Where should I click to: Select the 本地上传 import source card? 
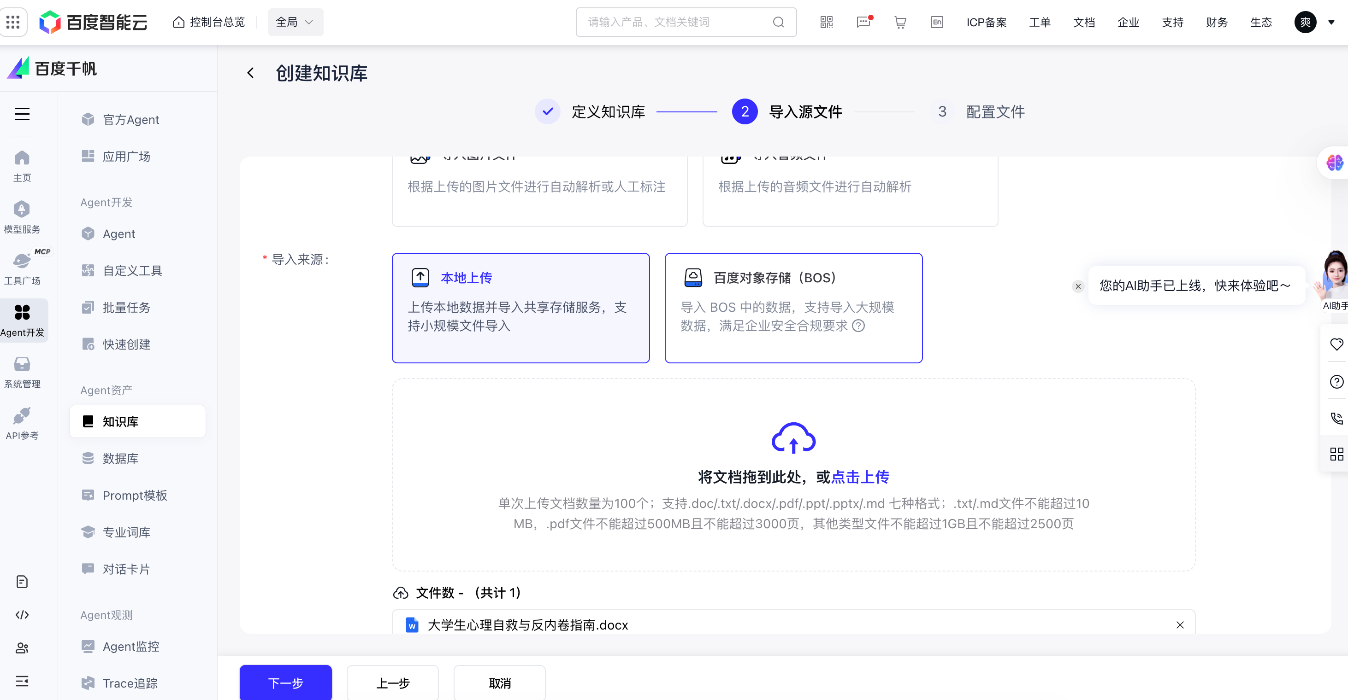tap(520, 308)
